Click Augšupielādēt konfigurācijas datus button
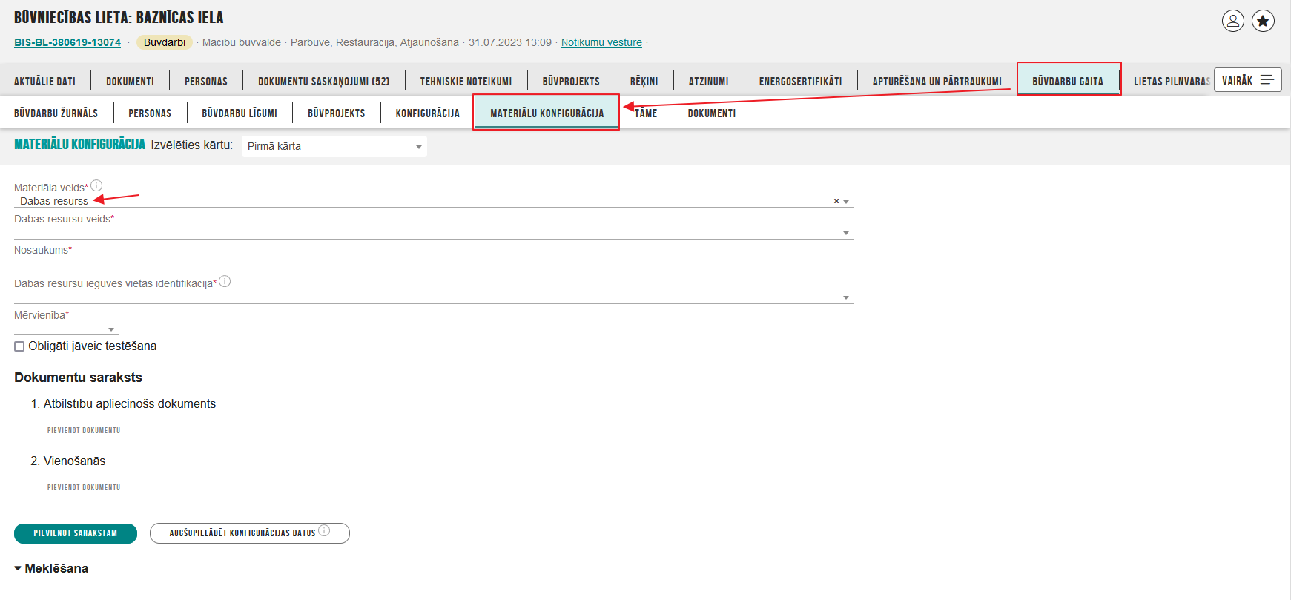Image resolution: width=1291 pixels, height=600 pixels. 250,533
